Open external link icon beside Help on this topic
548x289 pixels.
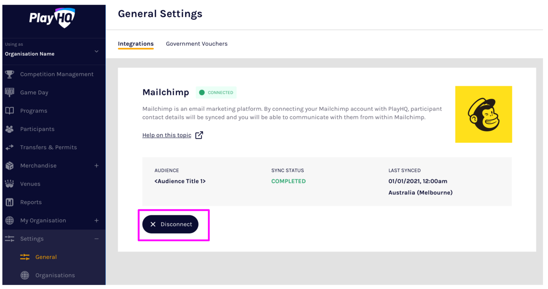[199, 135]
